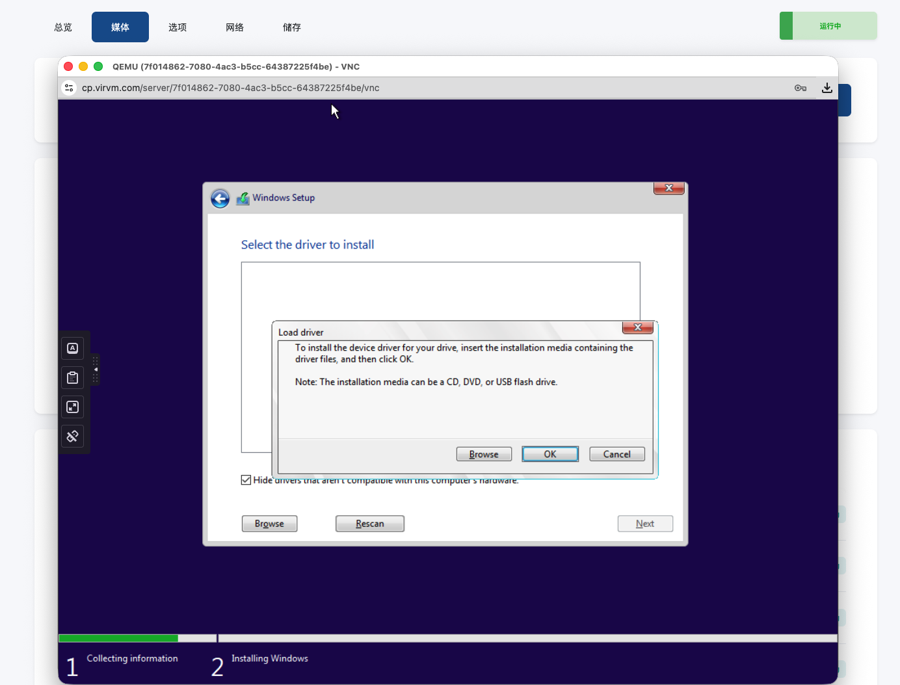Cancel the Load driver dialog

point(617,454)
